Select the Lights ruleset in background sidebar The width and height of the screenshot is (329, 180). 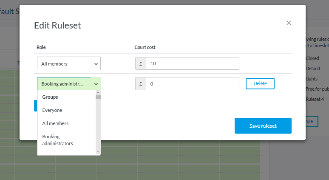[x=312, y=79]
